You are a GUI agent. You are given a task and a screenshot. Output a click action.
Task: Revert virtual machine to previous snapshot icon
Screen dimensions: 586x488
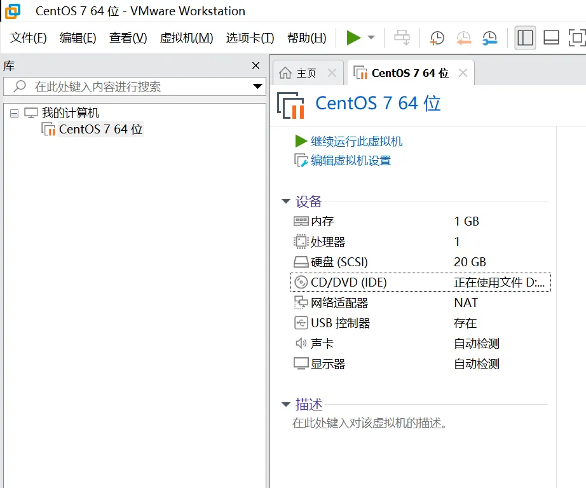[463, 37]
